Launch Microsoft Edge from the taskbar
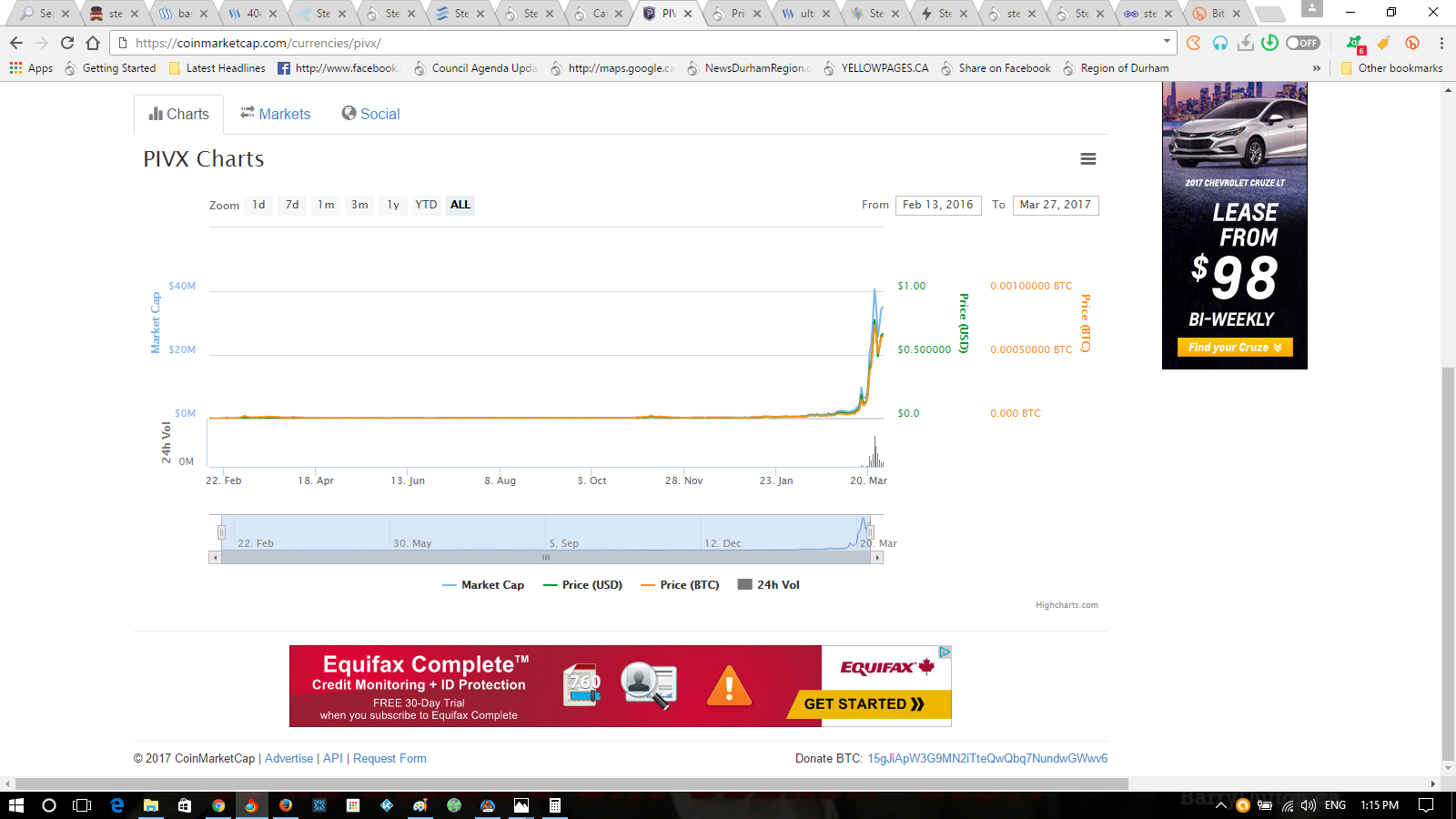Viewport: 1456px width, 819px height. tap(117, 805)
